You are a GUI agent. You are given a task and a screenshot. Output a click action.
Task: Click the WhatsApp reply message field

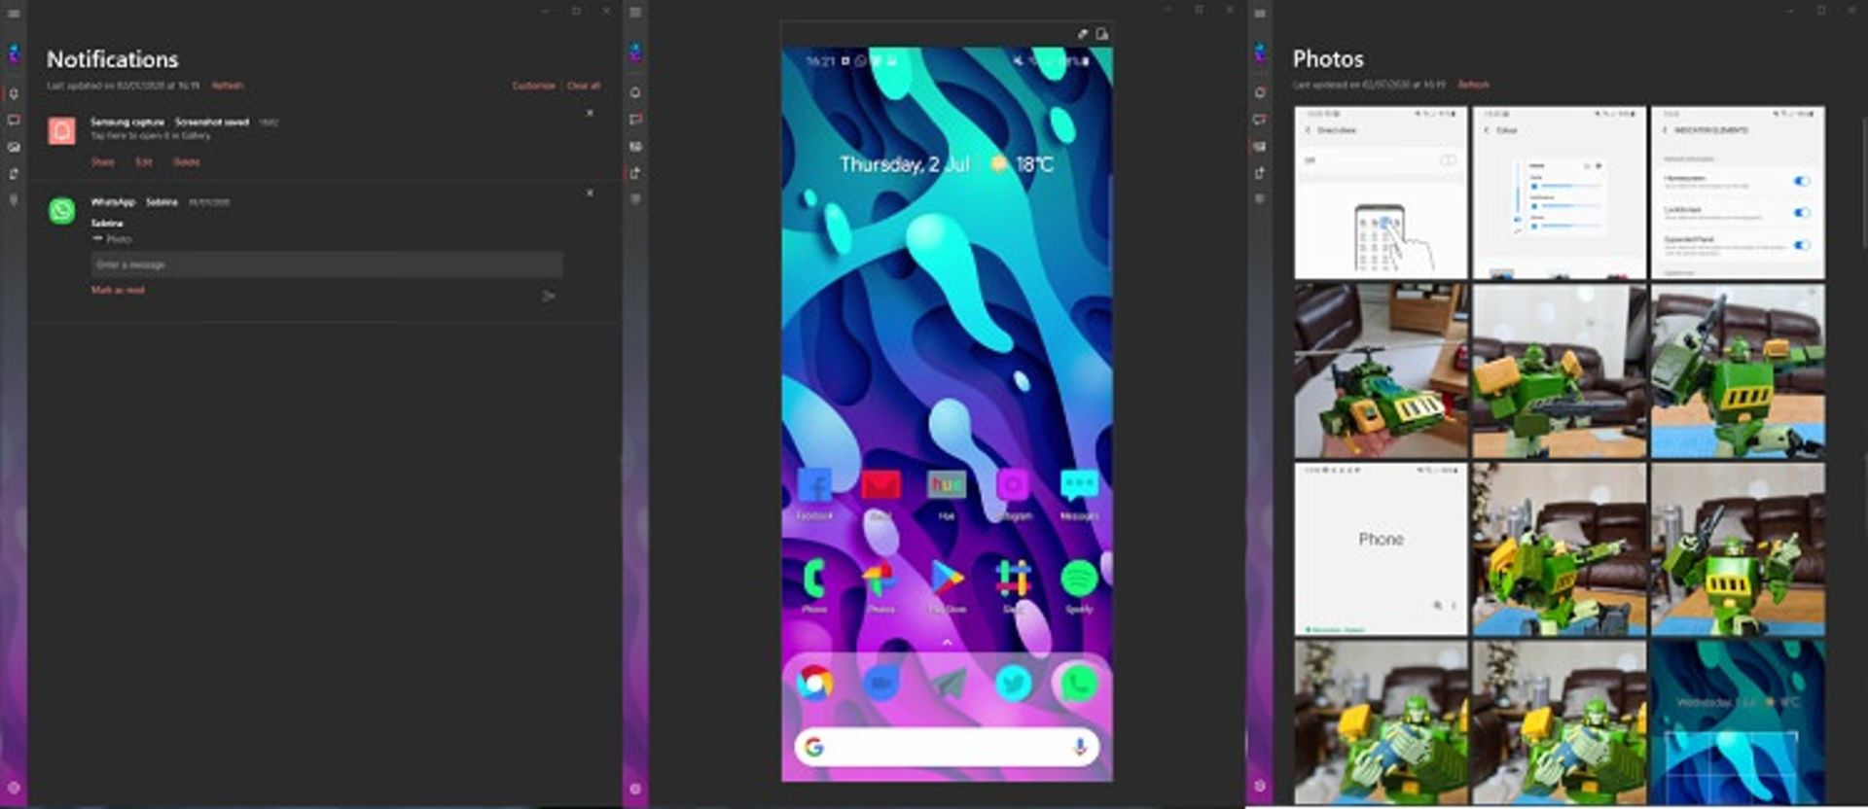tap(326, 264)
